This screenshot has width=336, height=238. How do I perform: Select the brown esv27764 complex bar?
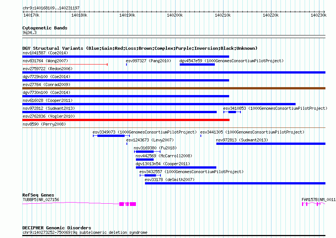(174, 88)
